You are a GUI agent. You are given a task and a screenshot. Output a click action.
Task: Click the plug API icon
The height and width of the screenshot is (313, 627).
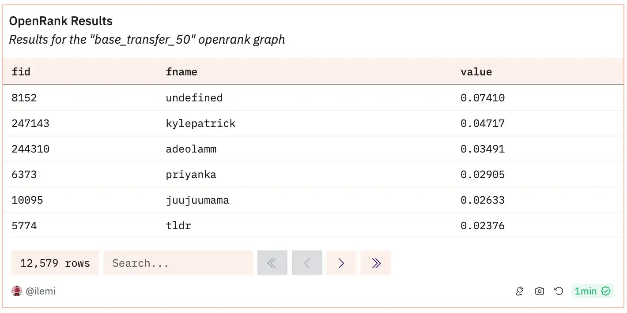pos(520,291)
